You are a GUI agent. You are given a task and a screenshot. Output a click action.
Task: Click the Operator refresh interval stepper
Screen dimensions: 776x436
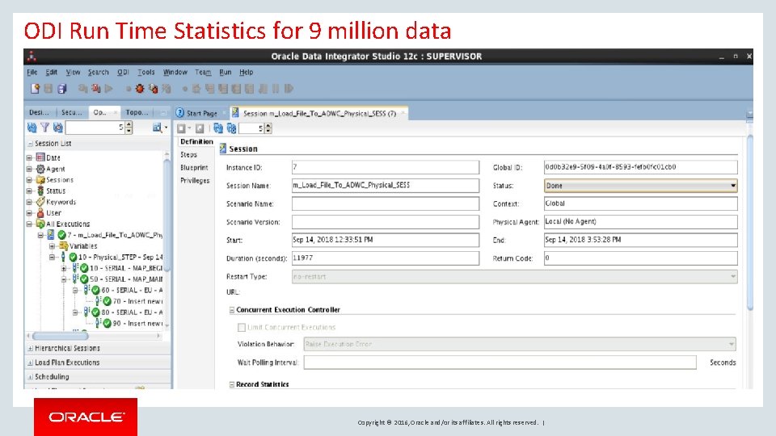click(129, 128)
